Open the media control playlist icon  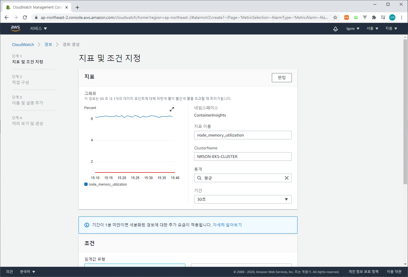[x=383, y=17]
